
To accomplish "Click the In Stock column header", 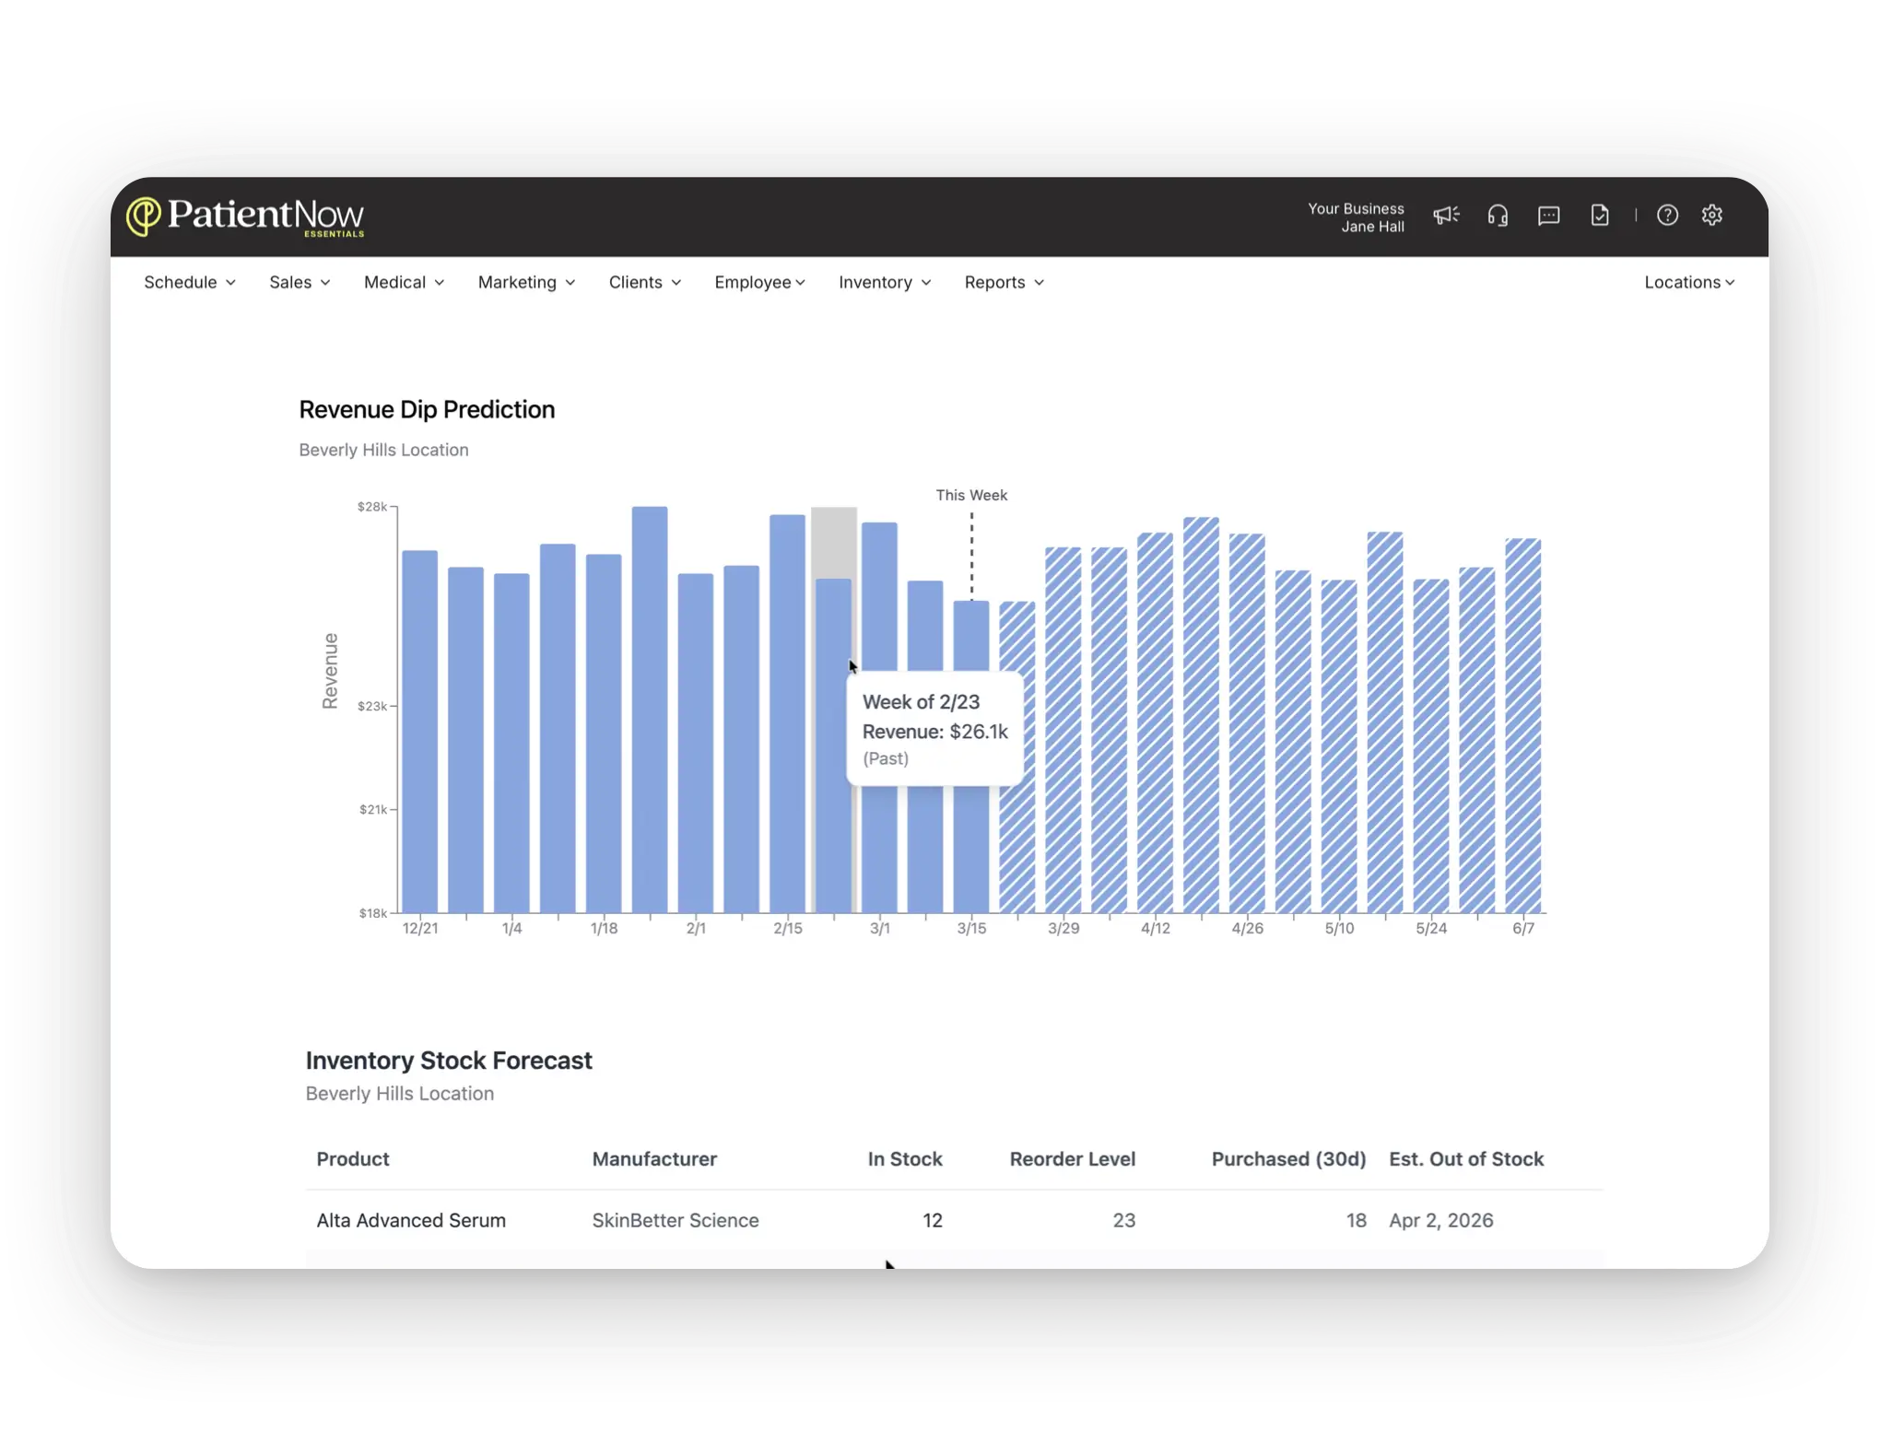I will coord(905,1159).
